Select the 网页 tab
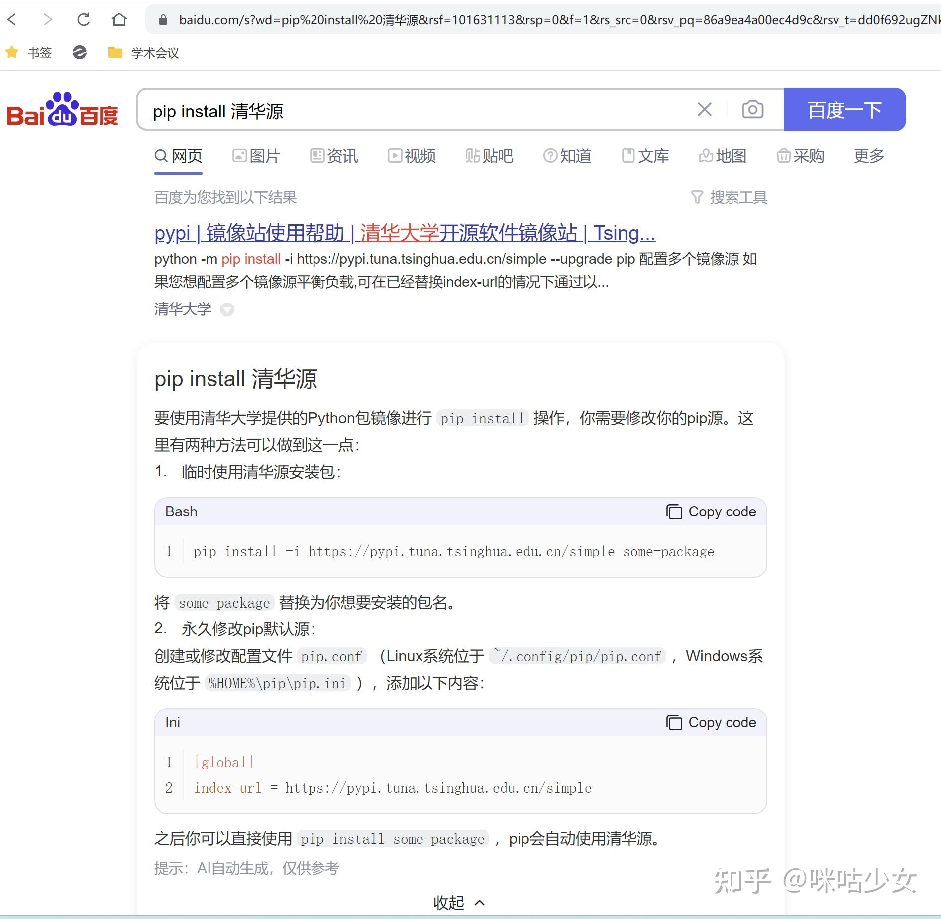The image size is (941, 919). tap(178, 156)
